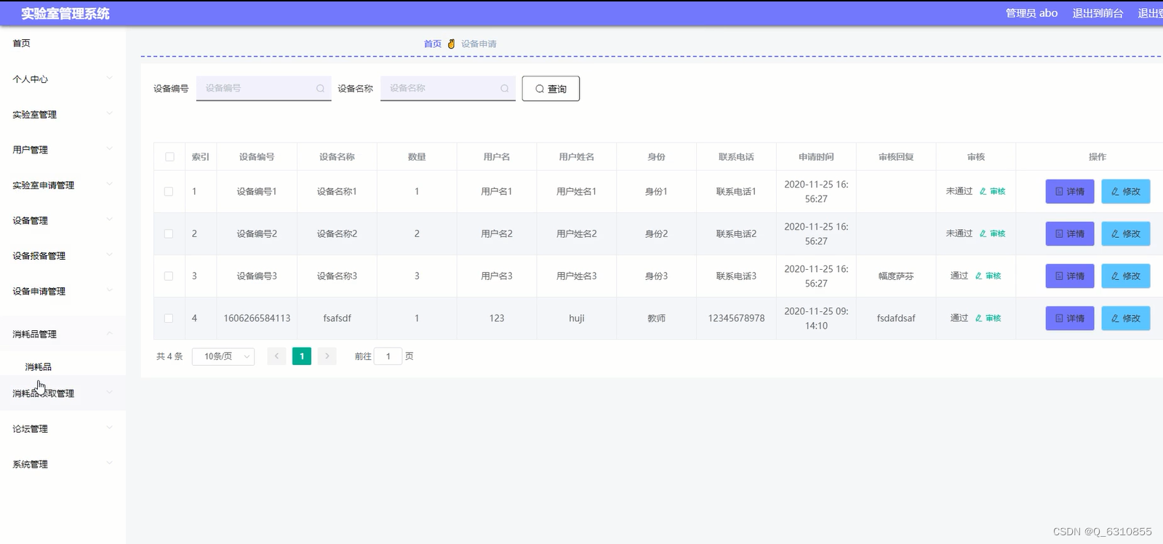The height and width of the screenshot is (544, 1163).
Task: Click 修改 for 设备编号3 row
Action: pyautogui.click(x=1126, y=276)
